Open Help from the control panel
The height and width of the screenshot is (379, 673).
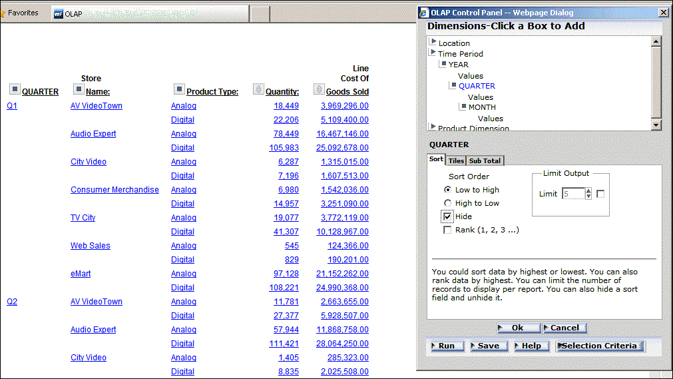coord(531,346)
